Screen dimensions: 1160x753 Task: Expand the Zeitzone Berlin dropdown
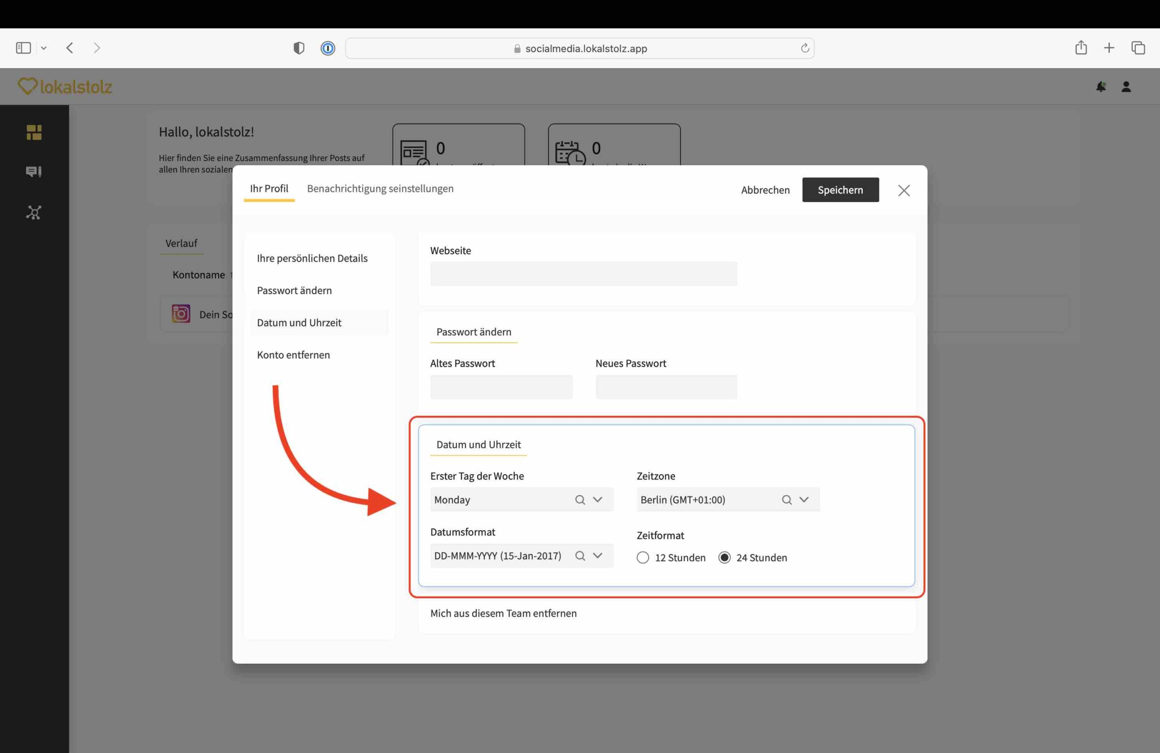click(804, 500)
